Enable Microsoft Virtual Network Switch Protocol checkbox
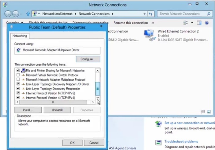The width and height of the screenshot is (215, 150). point(18,75)
